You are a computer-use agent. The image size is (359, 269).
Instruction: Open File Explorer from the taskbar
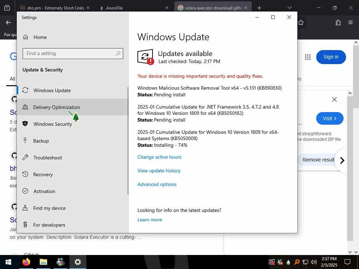coord(43,262)
